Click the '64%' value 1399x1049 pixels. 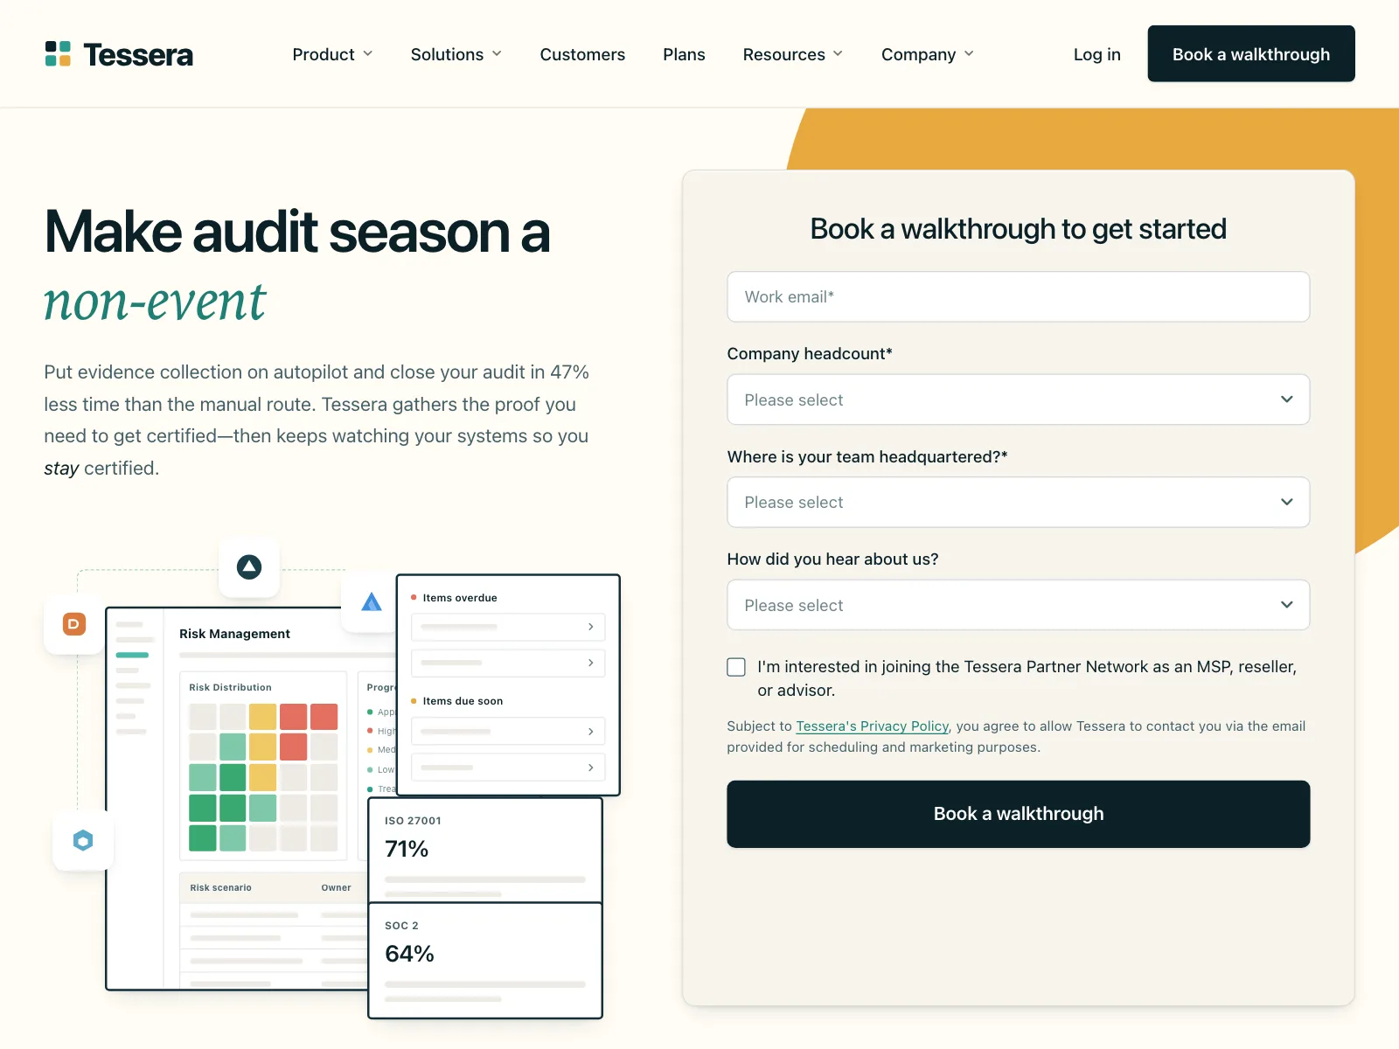(409, 954)
